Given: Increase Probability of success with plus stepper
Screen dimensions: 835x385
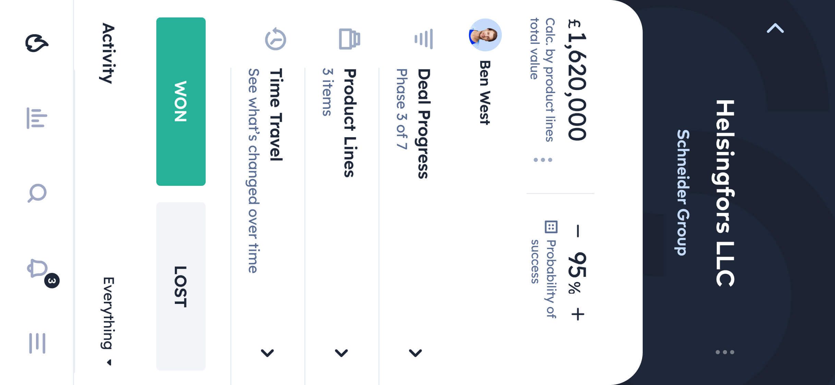Looking at the screenshot, I should pos(578,313).
